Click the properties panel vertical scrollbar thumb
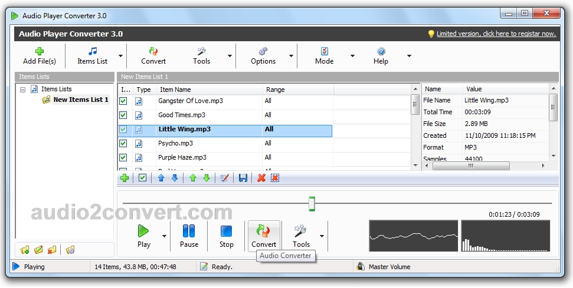Viewport: 573px width, 288px height. coord(553,107)
